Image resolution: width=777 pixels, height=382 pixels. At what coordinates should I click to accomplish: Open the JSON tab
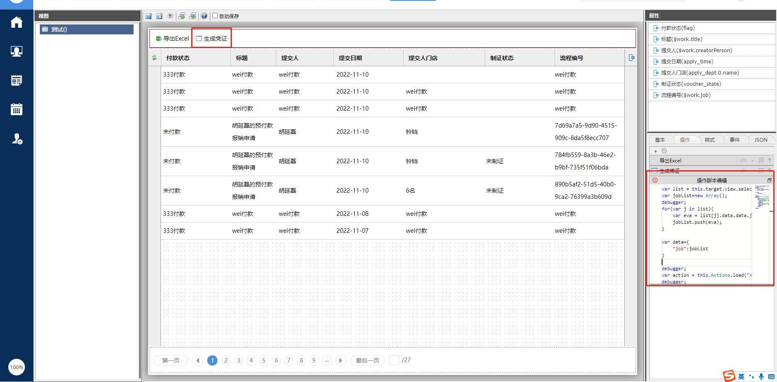[760, 140]
